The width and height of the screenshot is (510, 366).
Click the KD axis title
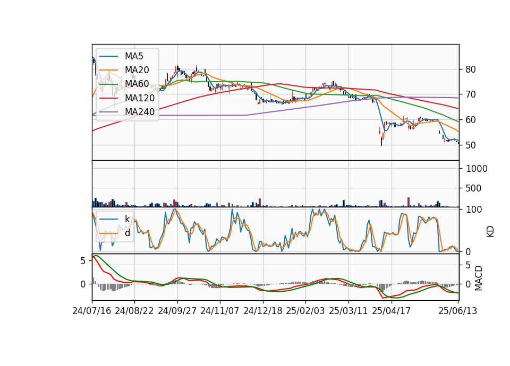490,232
